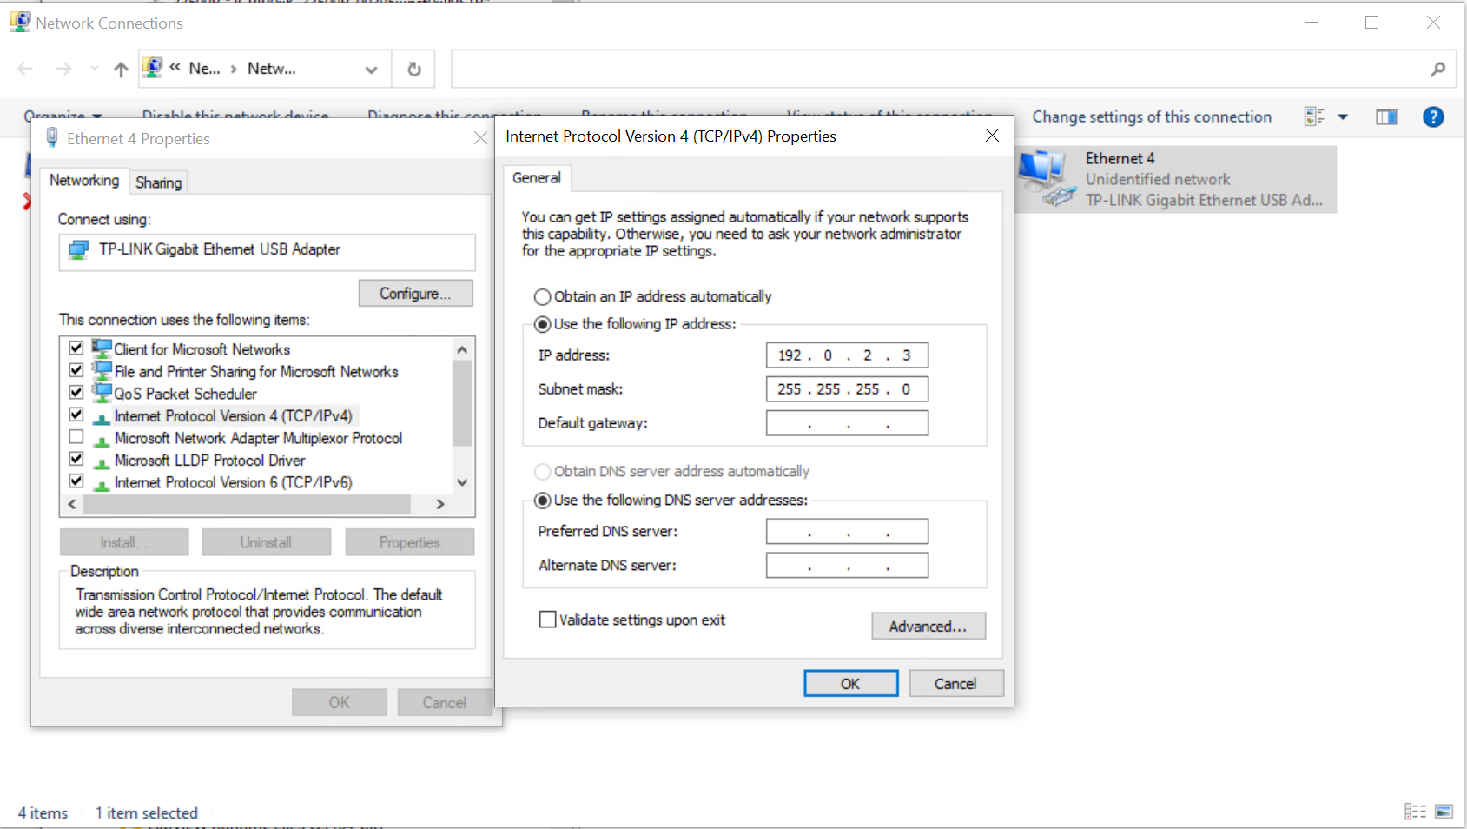Select Internet Protocol Version 4 (TCP/IPv4) item
The image size is (1467, 829).
pos(234,416)
